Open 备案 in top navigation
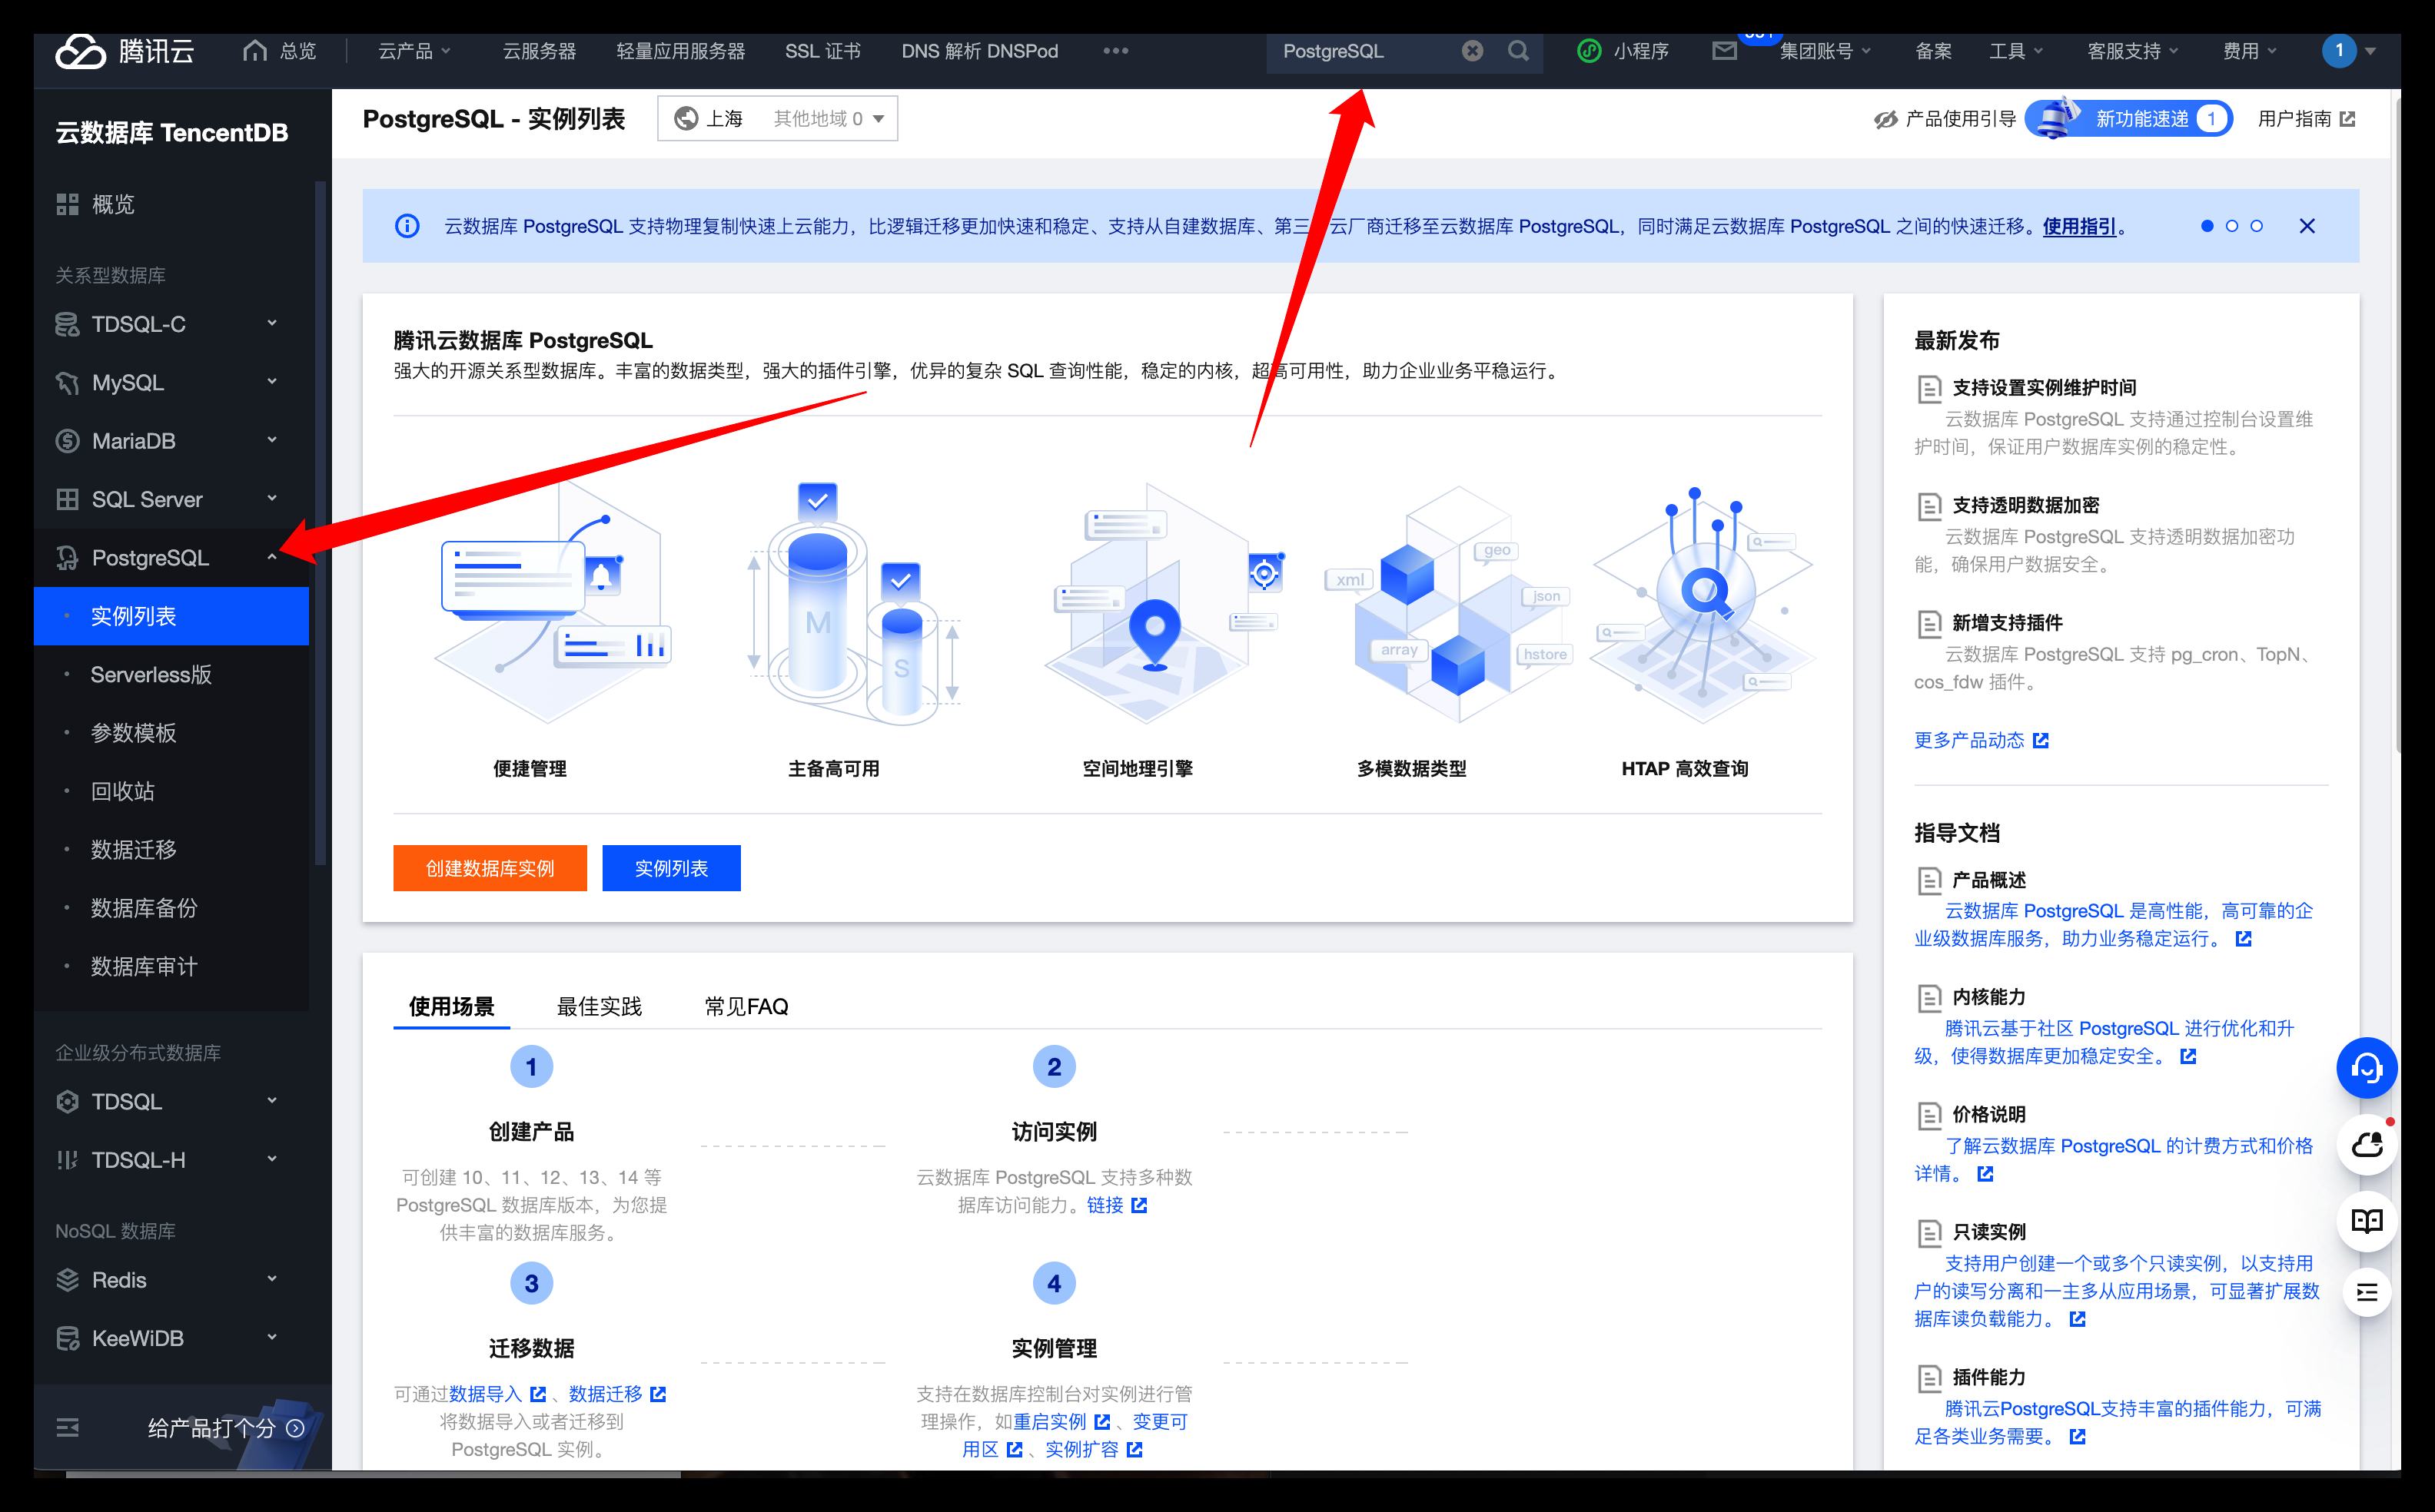Image resolution: width=2435 pixels, height=1512 pixels. (1933, 51)
